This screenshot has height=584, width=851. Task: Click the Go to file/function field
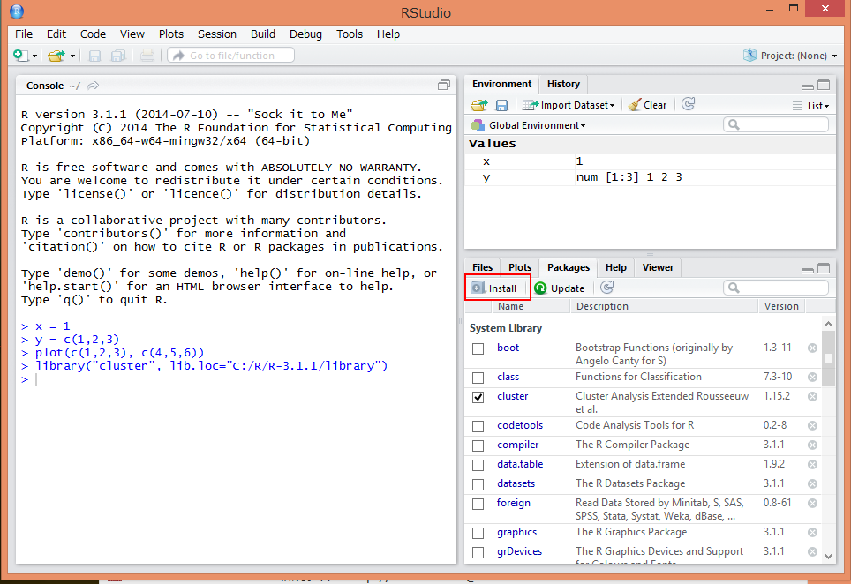click(x=231, y=56)
